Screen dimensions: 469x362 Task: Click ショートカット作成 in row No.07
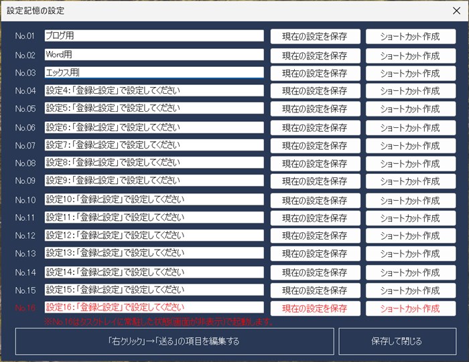pyautogui.click(x=411, y=146)
